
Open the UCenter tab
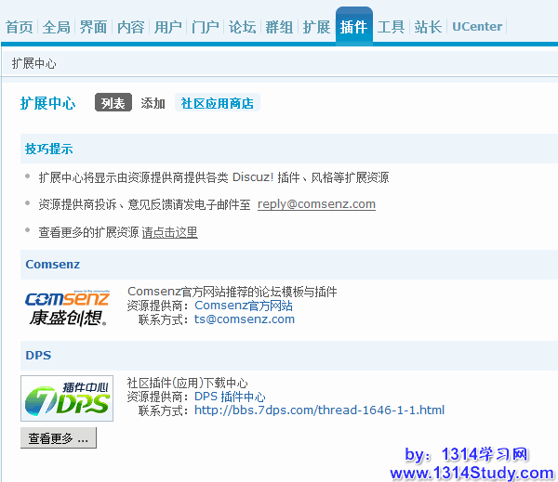pyautogui.click(x=477, y=27)
